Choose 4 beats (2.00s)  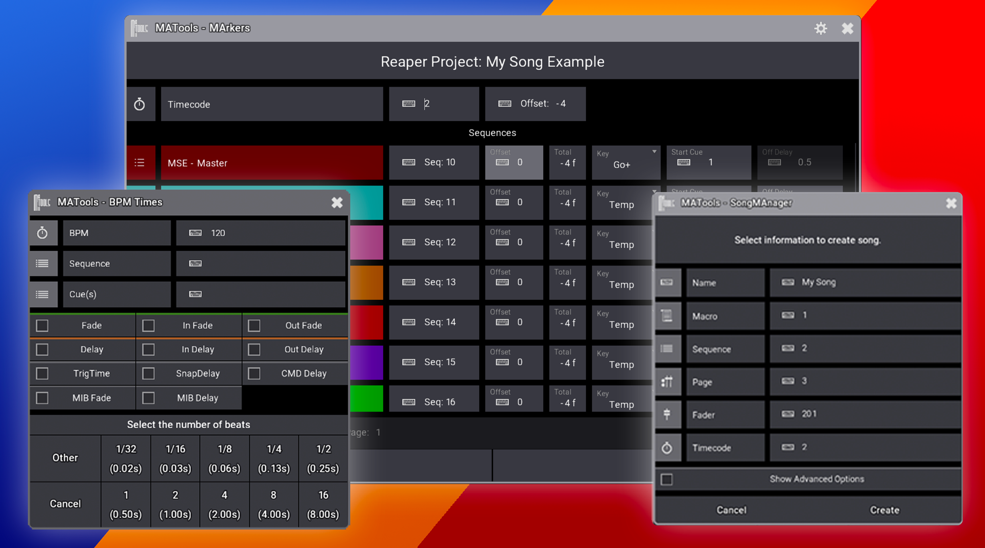[x=224, y=504]
